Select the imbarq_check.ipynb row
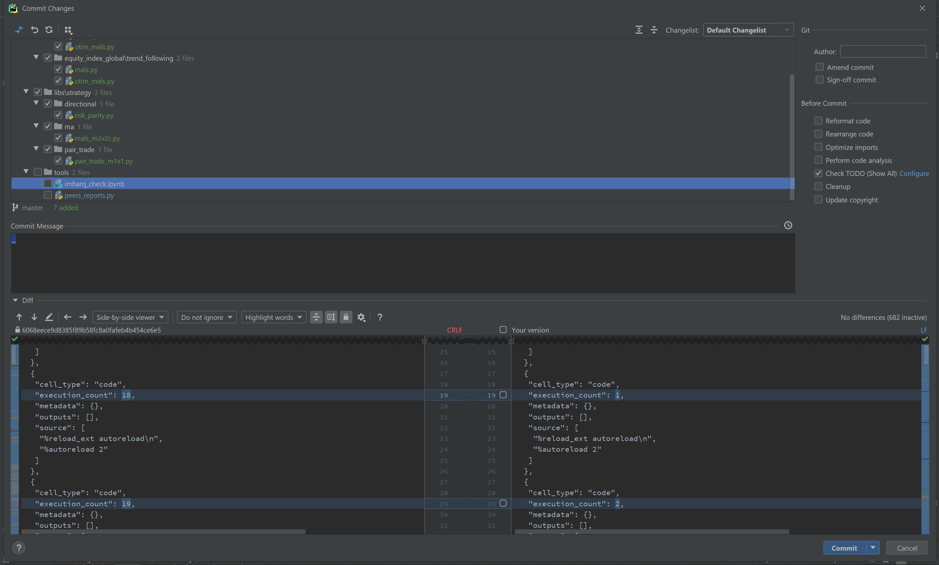 (403, 183)
